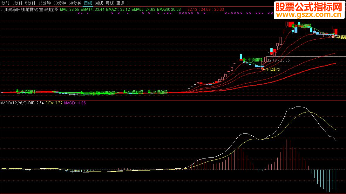Click the 股票公式指标网 logo
This screenshot has height=194, width=346.
(x=309, y=7)
